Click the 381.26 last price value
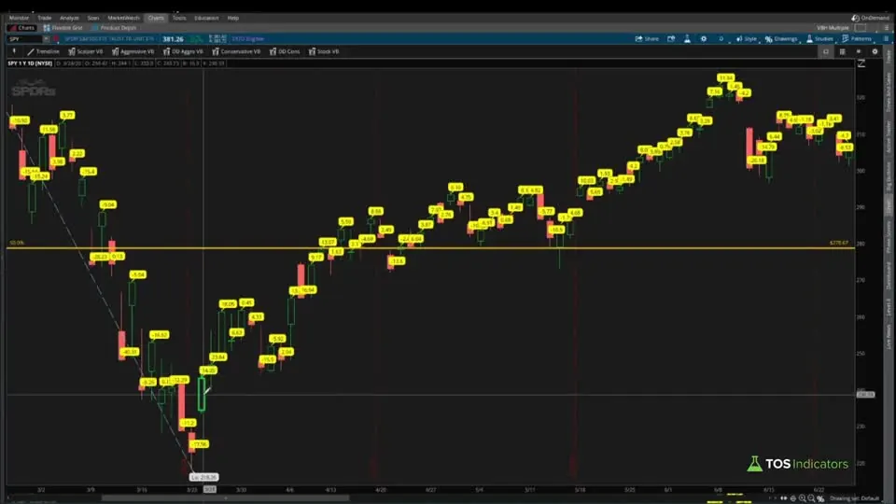 [x=173, y=39]
